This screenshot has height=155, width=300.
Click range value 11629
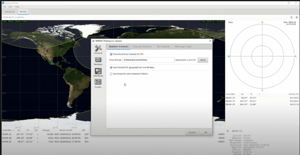tap(50, 134)
